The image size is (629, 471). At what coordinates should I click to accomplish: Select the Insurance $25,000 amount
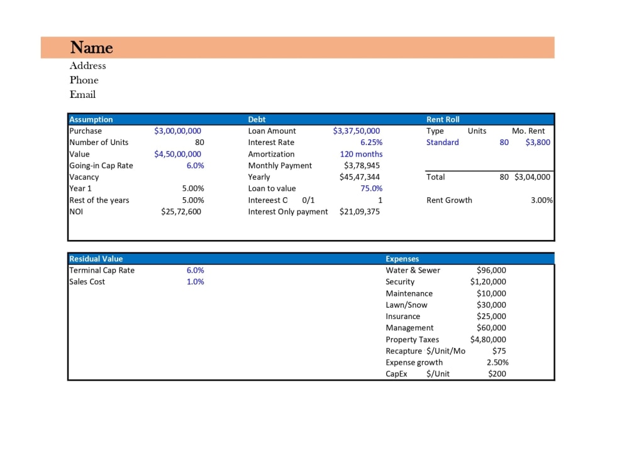tap(491, 317)
